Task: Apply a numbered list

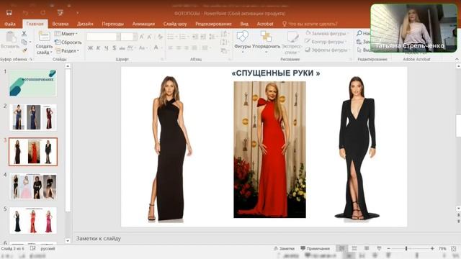Action: (182, 37)
